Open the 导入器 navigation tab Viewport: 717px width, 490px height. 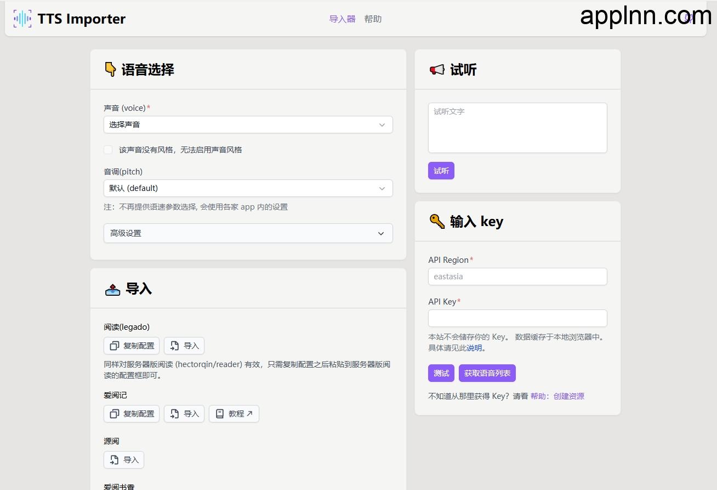click(342, 19)
